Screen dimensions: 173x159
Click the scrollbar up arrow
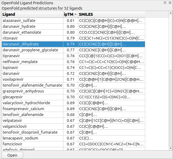[171, 13]
